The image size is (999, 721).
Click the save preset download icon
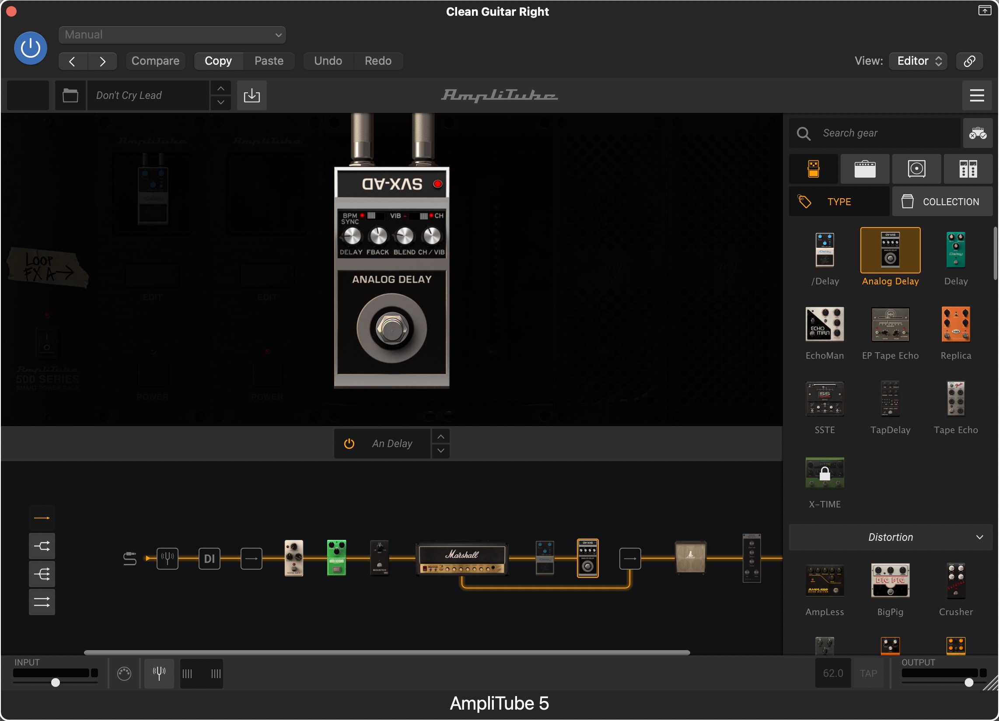251,95
